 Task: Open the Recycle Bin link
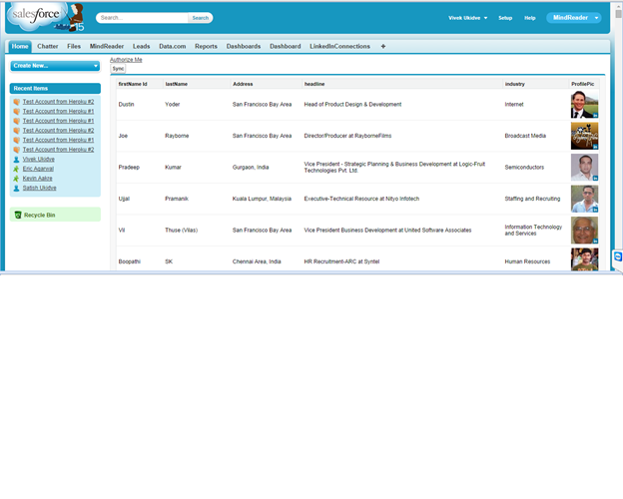pyautogui.click(x=39, y=215)
